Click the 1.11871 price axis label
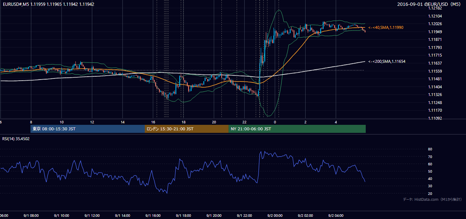Screen dimensions: 466x219 click(435, 39)
